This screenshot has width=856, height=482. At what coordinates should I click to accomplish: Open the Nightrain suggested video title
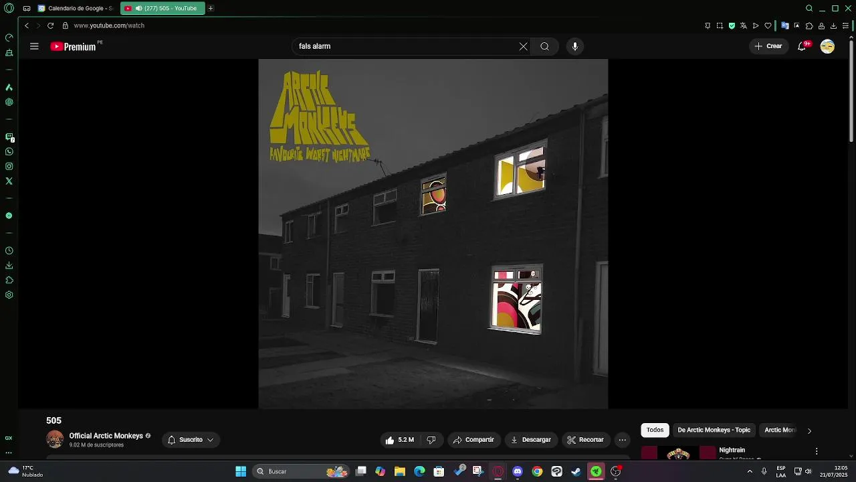pyautogui.click(x=732, y=451)
